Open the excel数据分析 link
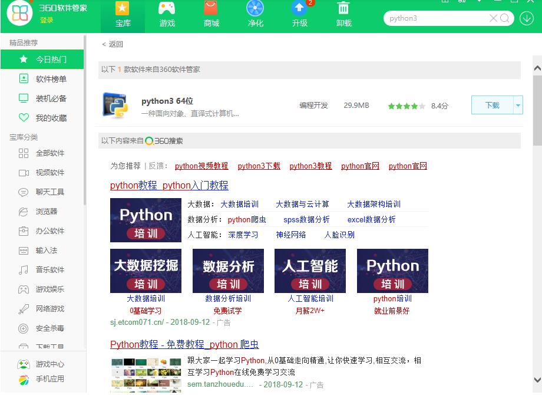 click(x=371, y=220)
